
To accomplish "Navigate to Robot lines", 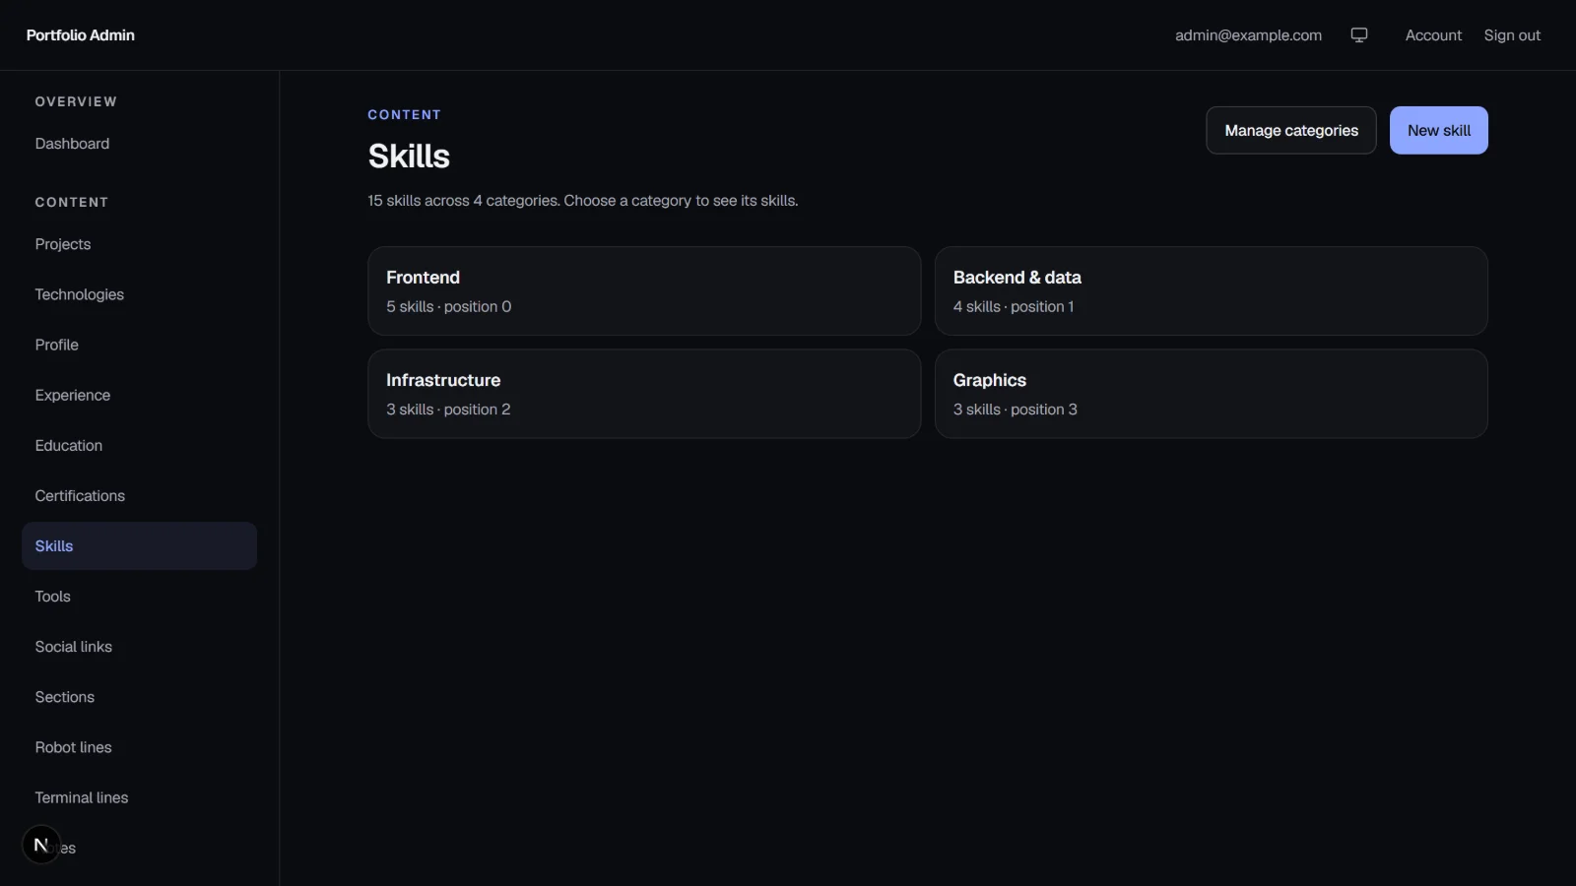I will coord(139,746).
